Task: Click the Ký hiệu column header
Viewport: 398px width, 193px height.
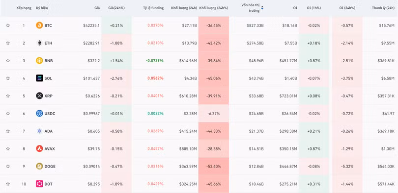Action: 42,8
